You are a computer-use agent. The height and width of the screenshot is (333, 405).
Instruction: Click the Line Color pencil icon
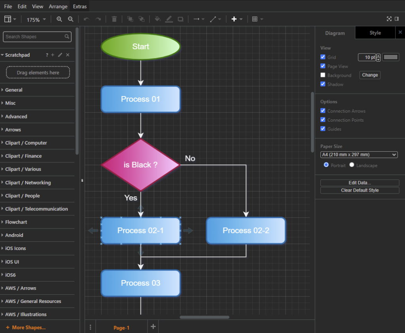169,19
